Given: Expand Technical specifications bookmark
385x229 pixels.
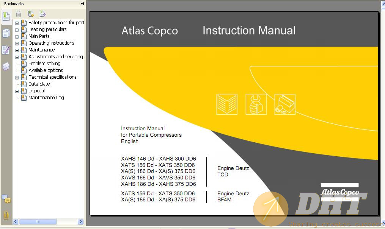Looking at the screenshot, I should pyautogui.click(x=17, y=78).
